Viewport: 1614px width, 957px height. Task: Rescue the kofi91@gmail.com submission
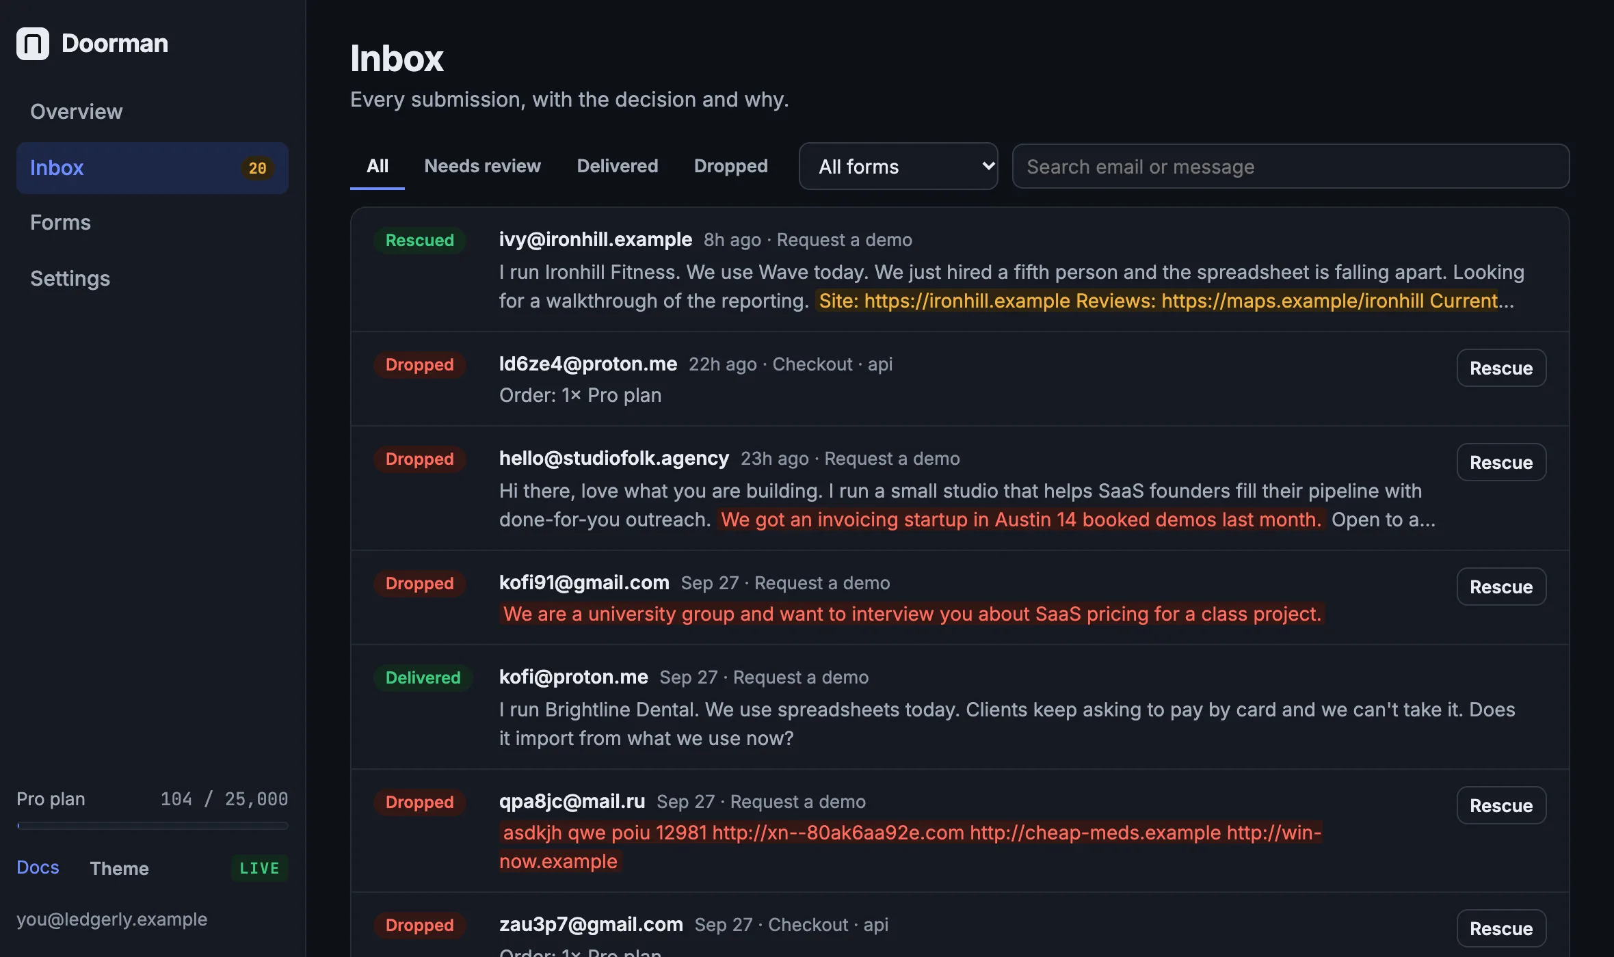(1501, 587)
